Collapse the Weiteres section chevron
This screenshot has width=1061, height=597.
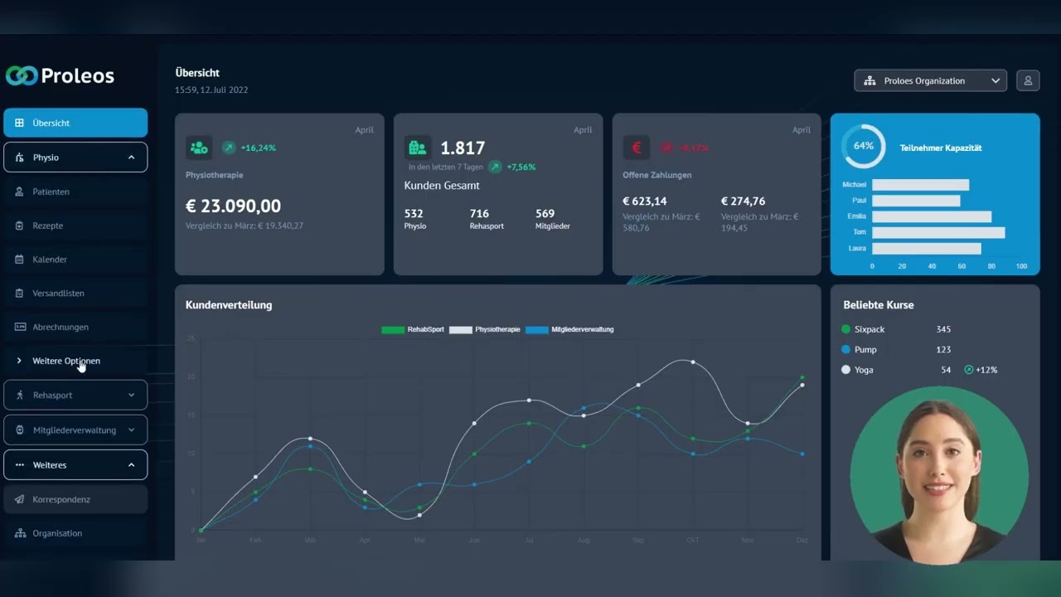click(131, 465)
